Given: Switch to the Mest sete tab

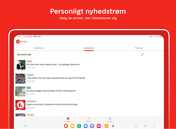Looking at the screenshot, I should pyautogui.click(x=139, y=48).
